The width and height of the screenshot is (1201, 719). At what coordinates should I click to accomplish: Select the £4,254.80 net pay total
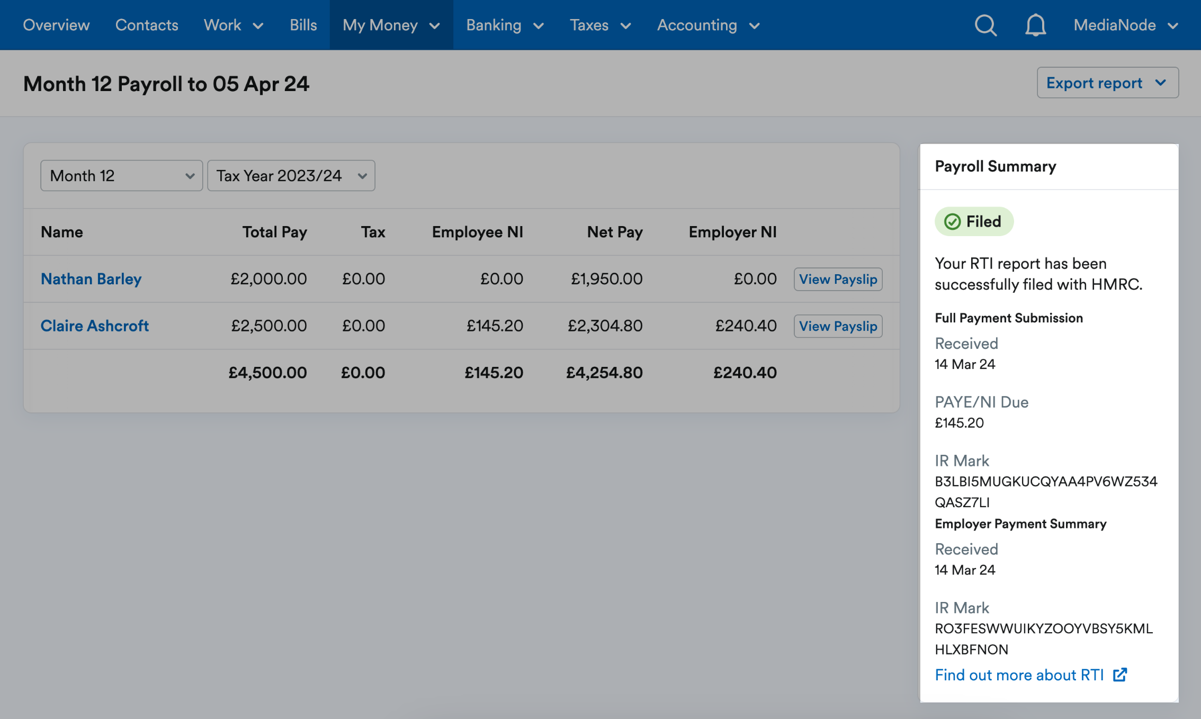pyautogui.click(x=604, y=373)
